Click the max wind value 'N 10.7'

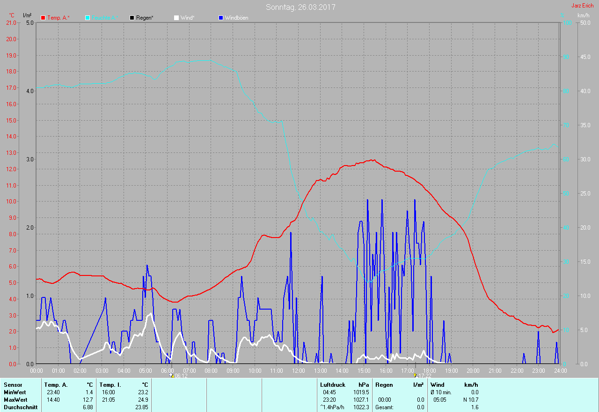470,400
